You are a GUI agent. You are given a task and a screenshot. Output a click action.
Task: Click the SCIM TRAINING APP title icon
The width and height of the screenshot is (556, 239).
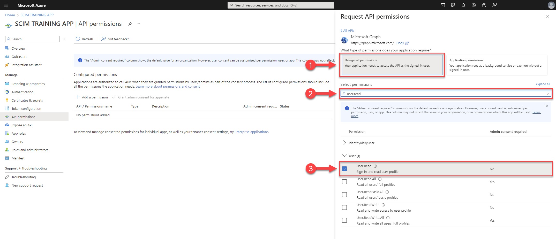point(9,25)
